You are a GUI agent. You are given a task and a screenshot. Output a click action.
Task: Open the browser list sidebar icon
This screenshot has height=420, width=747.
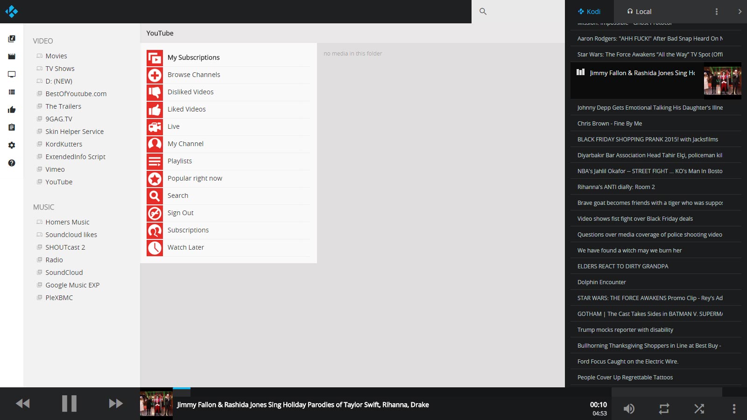(12, 92)
